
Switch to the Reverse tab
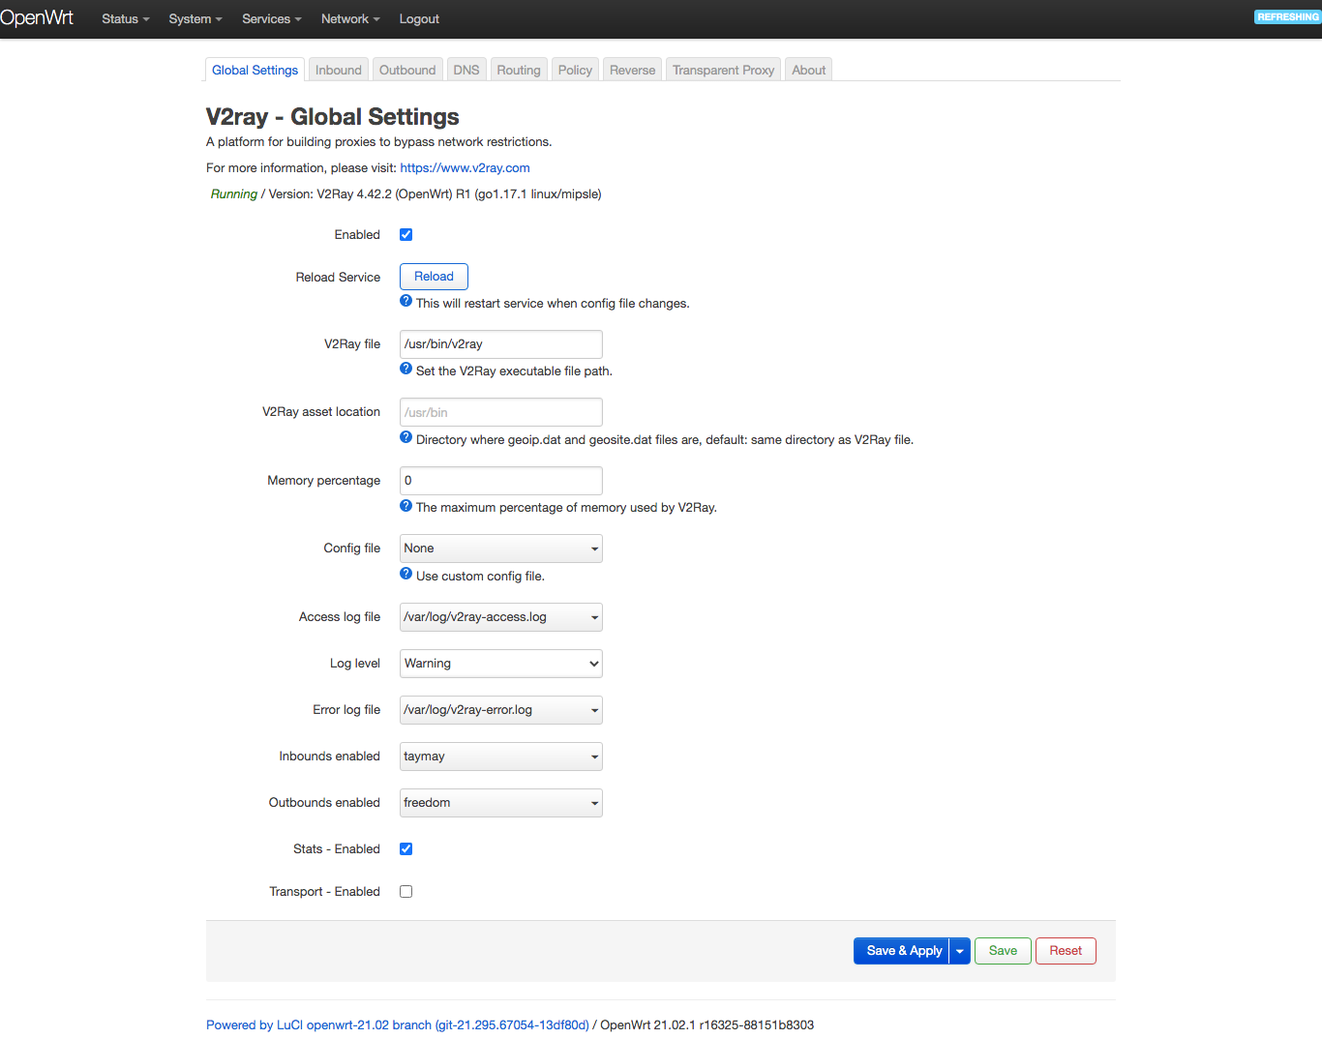pyautogui.click(x=633, y=70)
